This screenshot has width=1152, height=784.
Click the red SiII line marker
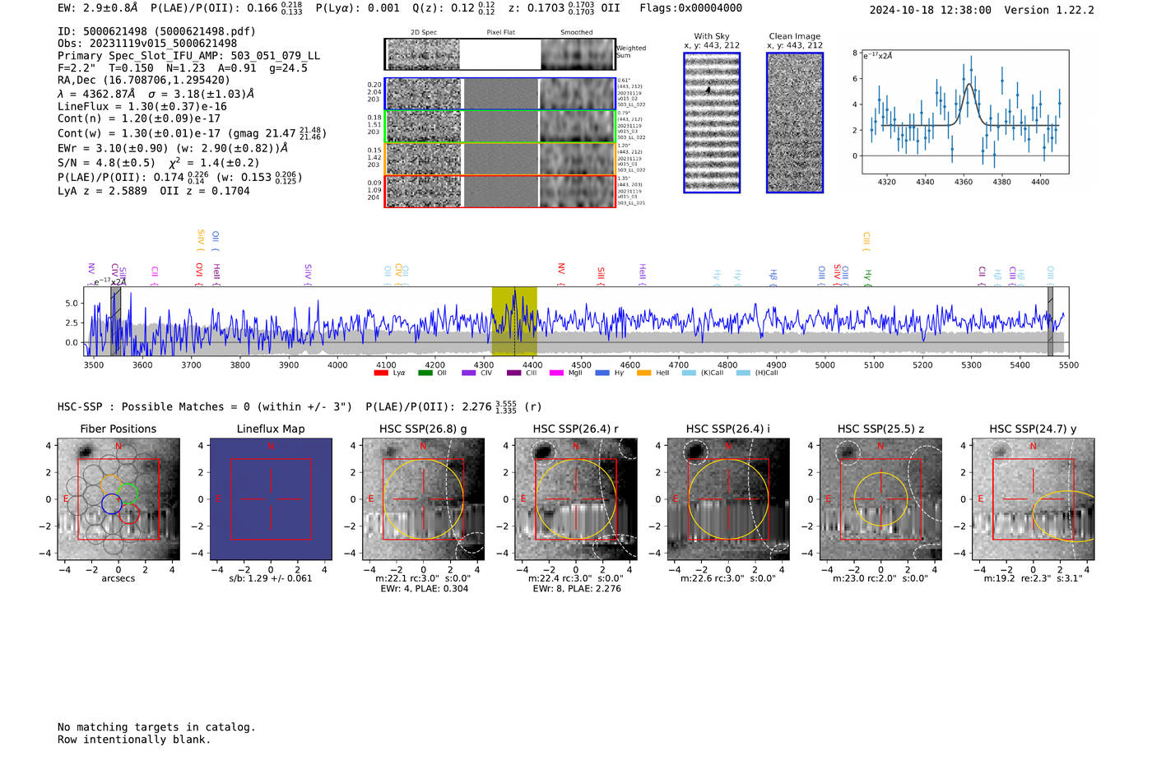tap(602, 276)
